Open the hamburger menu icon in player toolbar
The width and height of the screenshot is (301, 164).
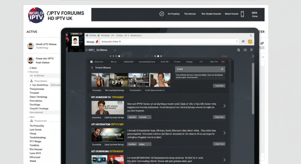tap(251, 50)
